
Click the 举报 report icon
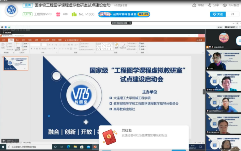click(x=194, y=5)
